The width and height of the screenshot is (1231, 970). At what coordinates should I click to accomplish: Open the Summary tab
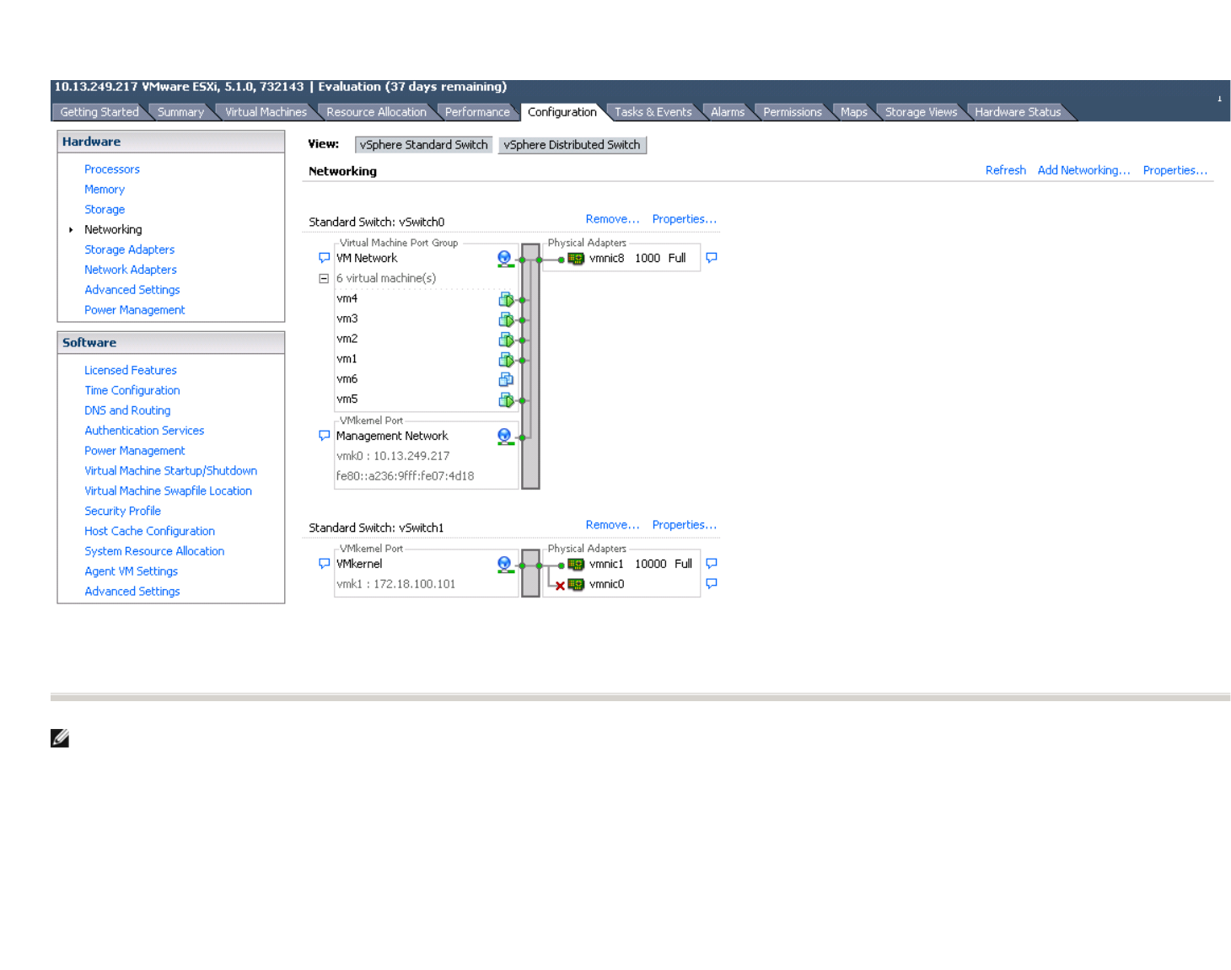(180, 112)
